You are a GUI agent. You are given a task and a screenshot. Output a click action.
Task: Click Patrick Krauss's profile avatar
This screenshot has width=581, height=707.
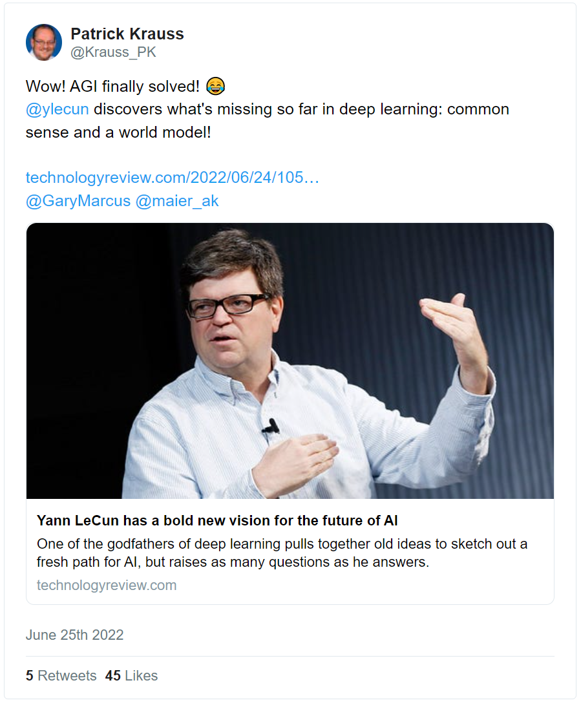[x=43, y=43]
